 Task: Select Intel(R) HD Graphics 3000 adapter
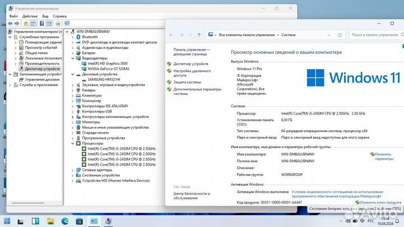[x=107, y=63]
